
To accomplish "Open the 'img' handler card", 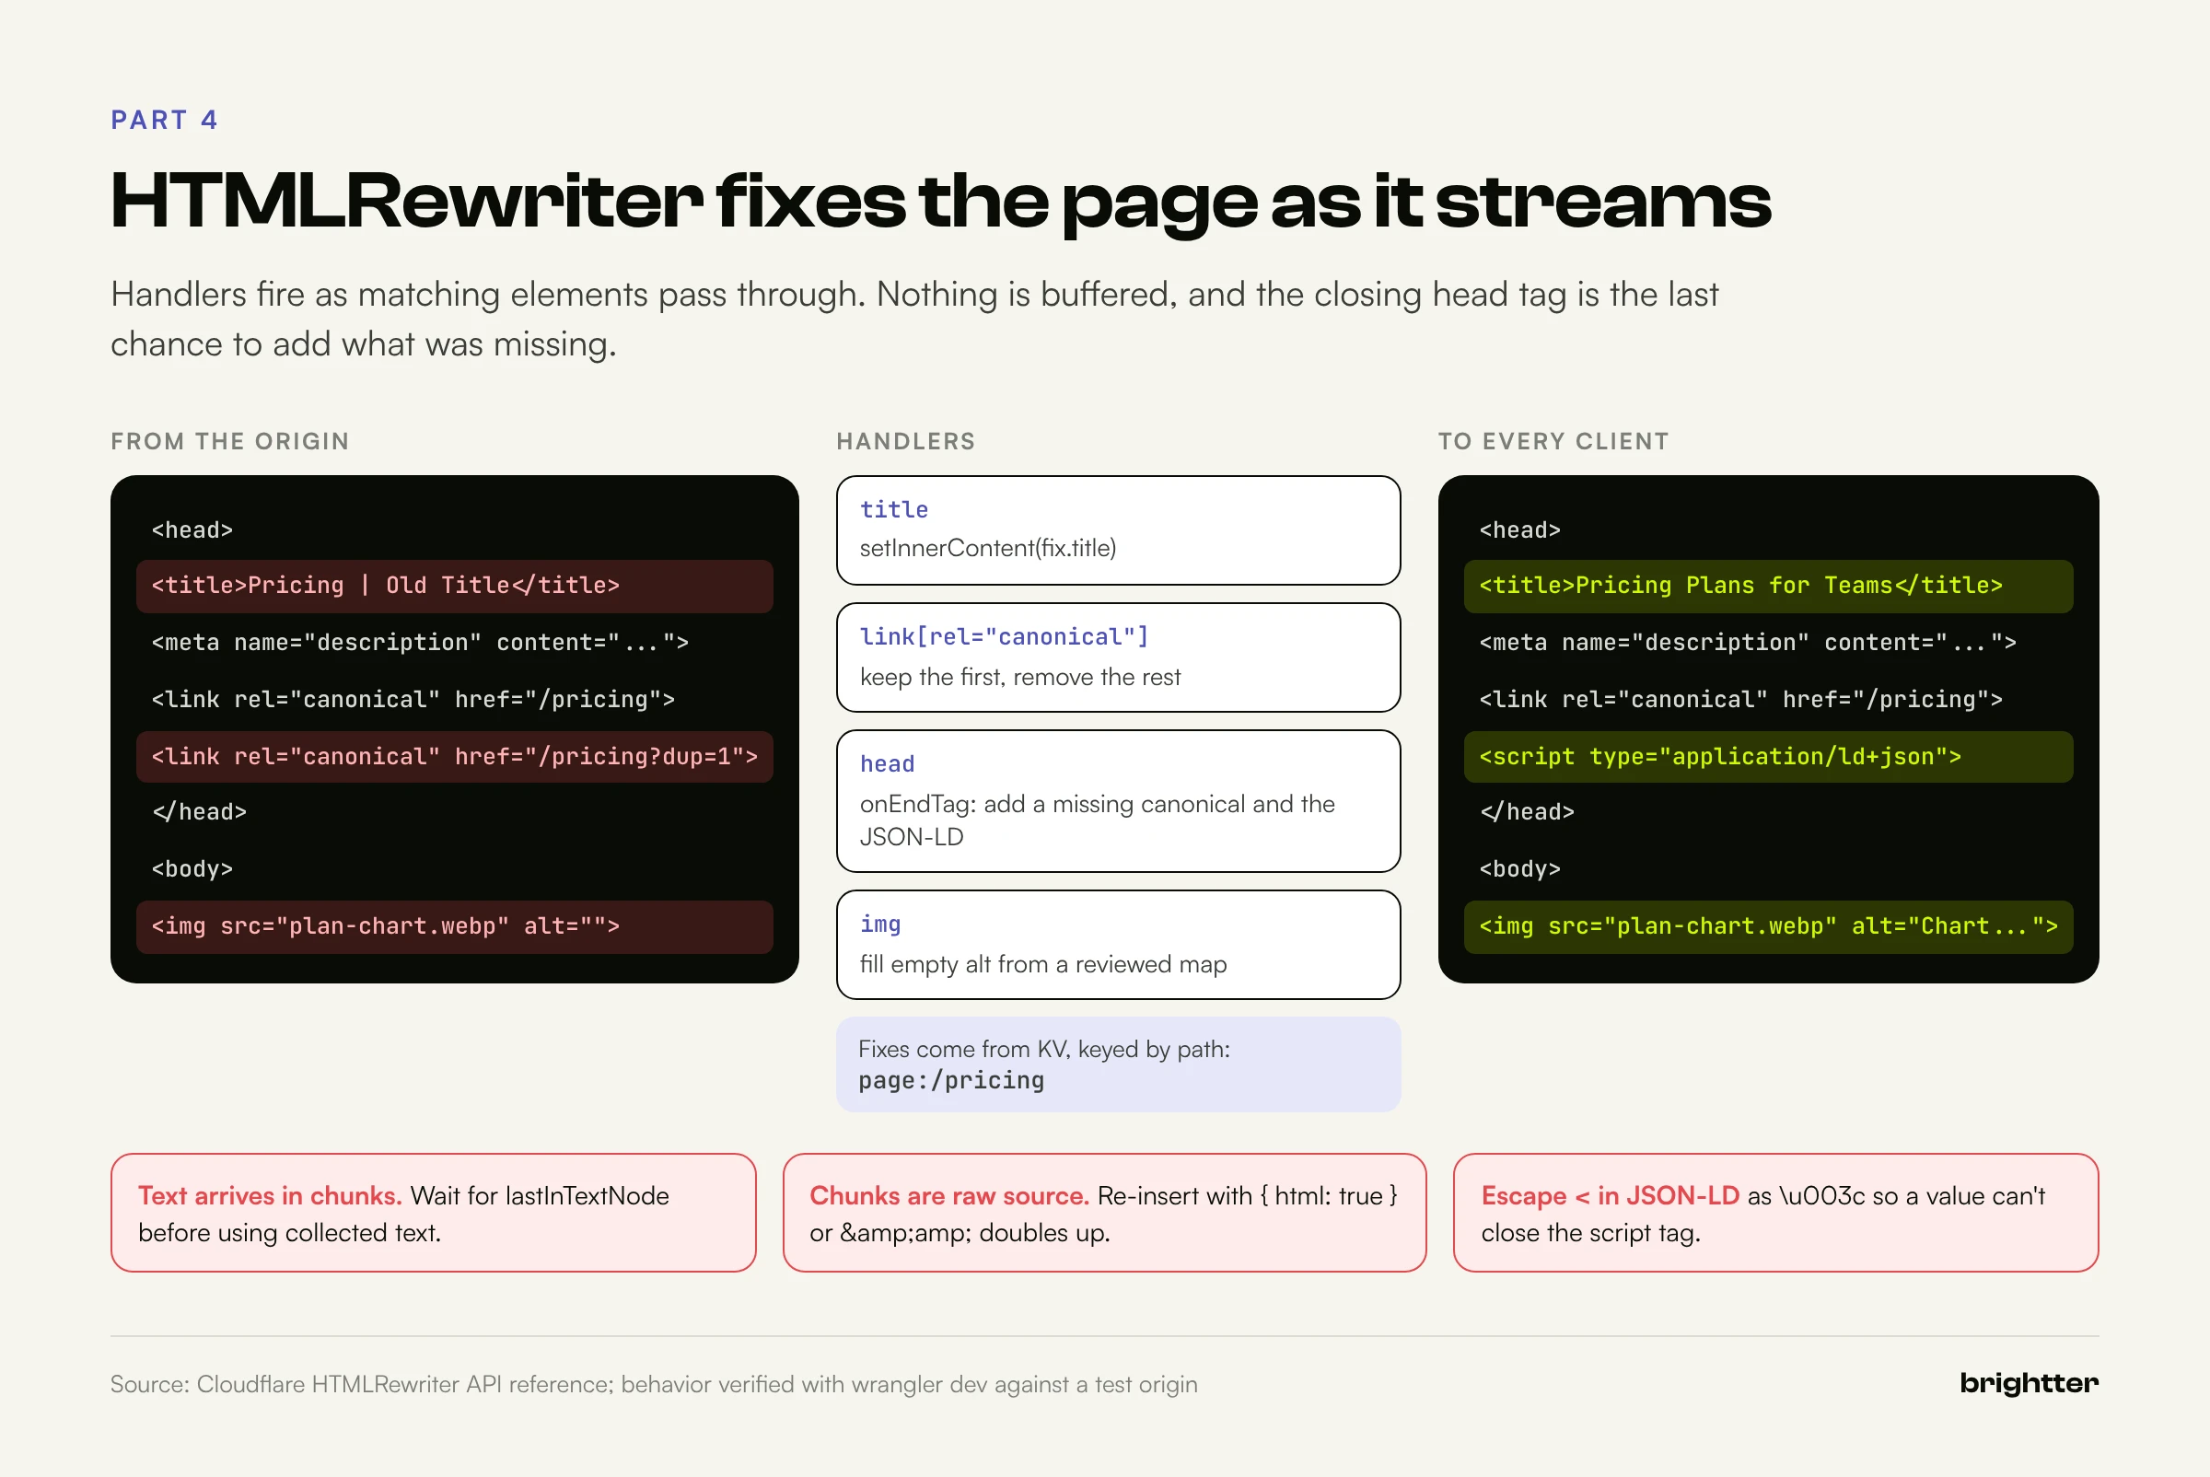I will [1118, 945].
